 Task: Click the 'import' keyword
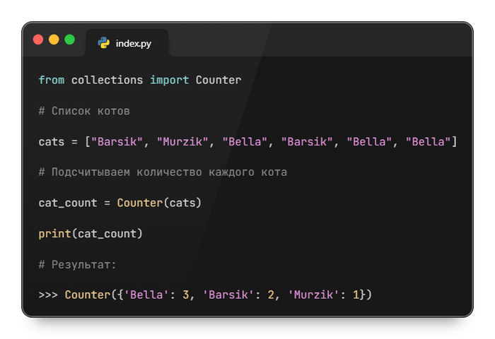pos(170,80)
